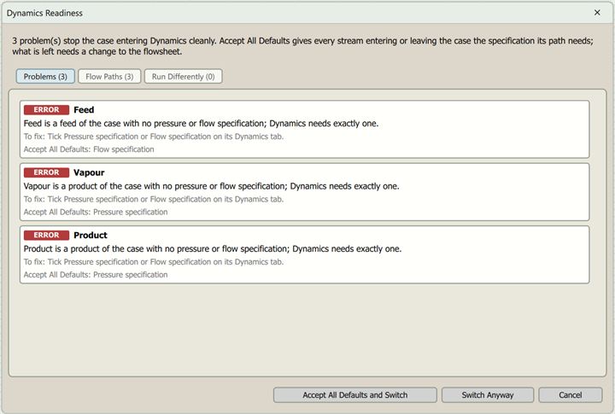This screenshot has height=414, width=615.
Task: Select the Vapour problem heading
Action: pos(89,172)
